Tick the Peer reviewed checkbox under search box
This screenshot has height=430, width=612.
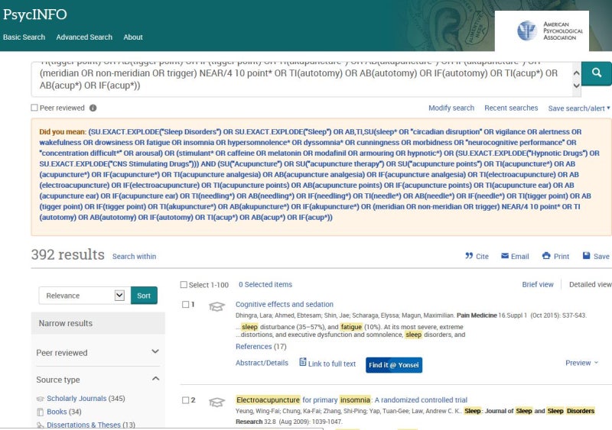click(34, 108)
